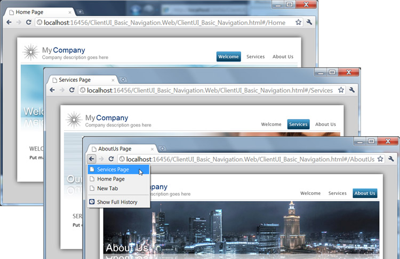Click address bar ending in #/Home

pos(168,22)
